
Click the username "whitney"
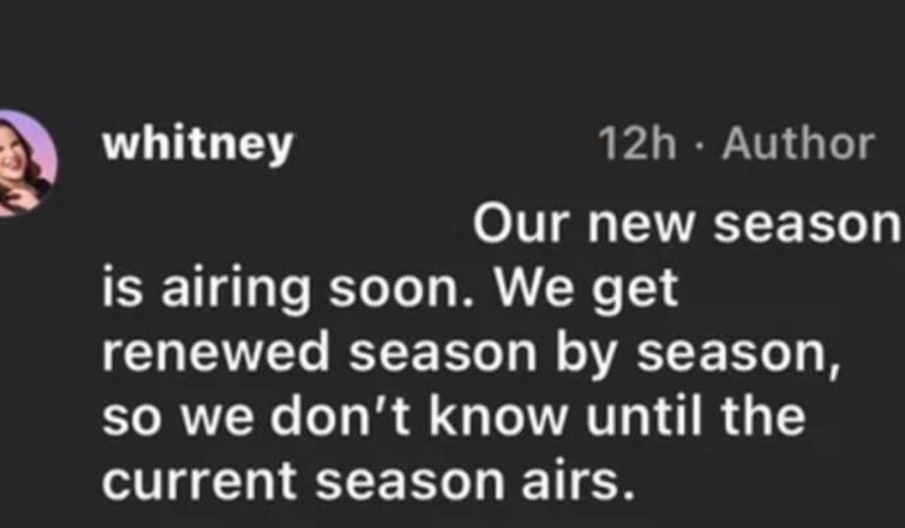[197, 144]
